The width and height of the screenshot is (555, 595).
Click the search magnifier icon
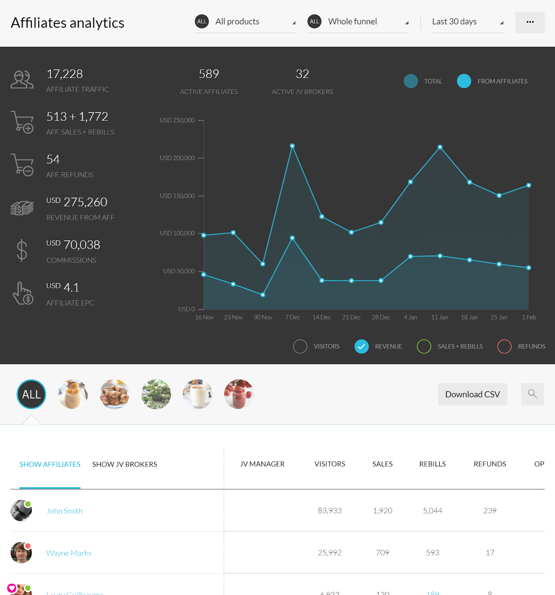pyautogui.click(x=532, y=394)
